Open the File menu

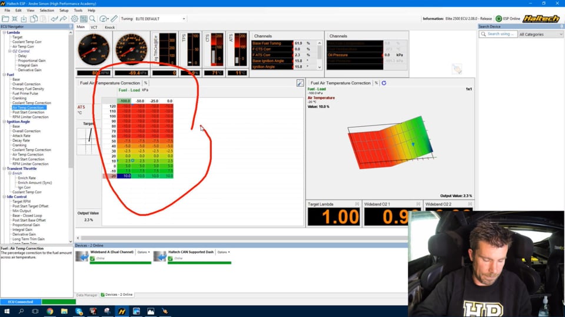(7, 11)
